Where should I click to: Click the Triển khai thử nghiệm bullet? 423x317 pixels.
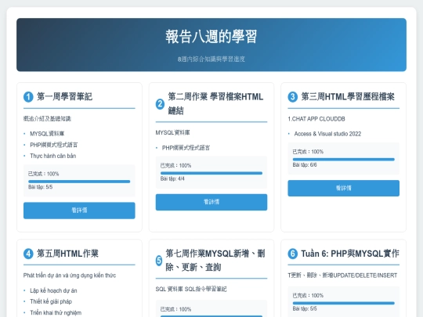tap(56, 312)
